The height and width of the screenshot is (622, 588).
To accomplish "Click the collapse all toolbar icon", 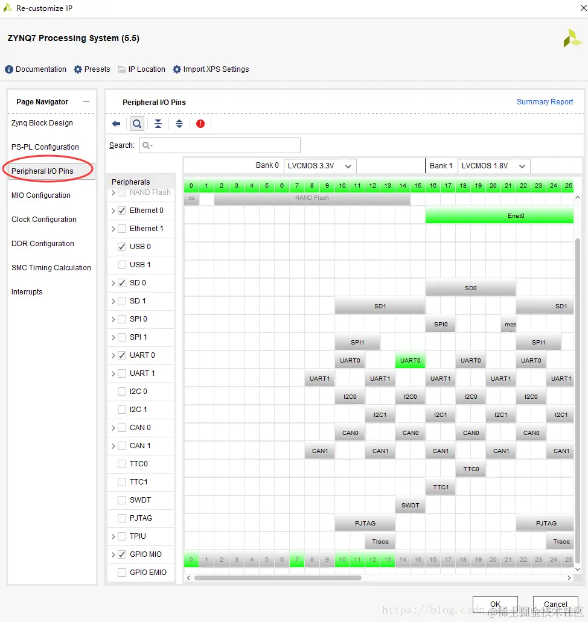I will [158, 124].
